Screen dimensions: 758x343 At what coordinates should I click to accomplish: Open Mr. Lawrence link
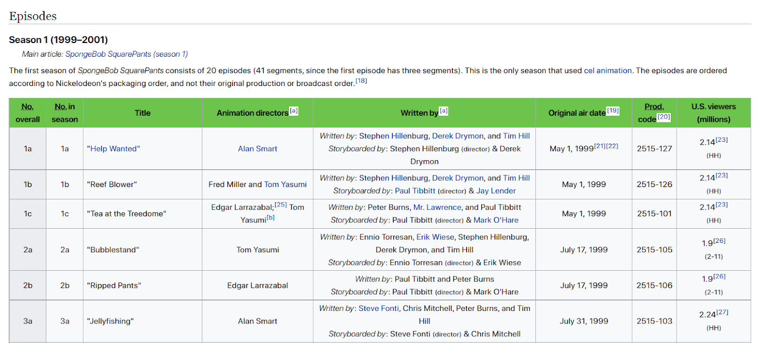[x=437, y=207]
